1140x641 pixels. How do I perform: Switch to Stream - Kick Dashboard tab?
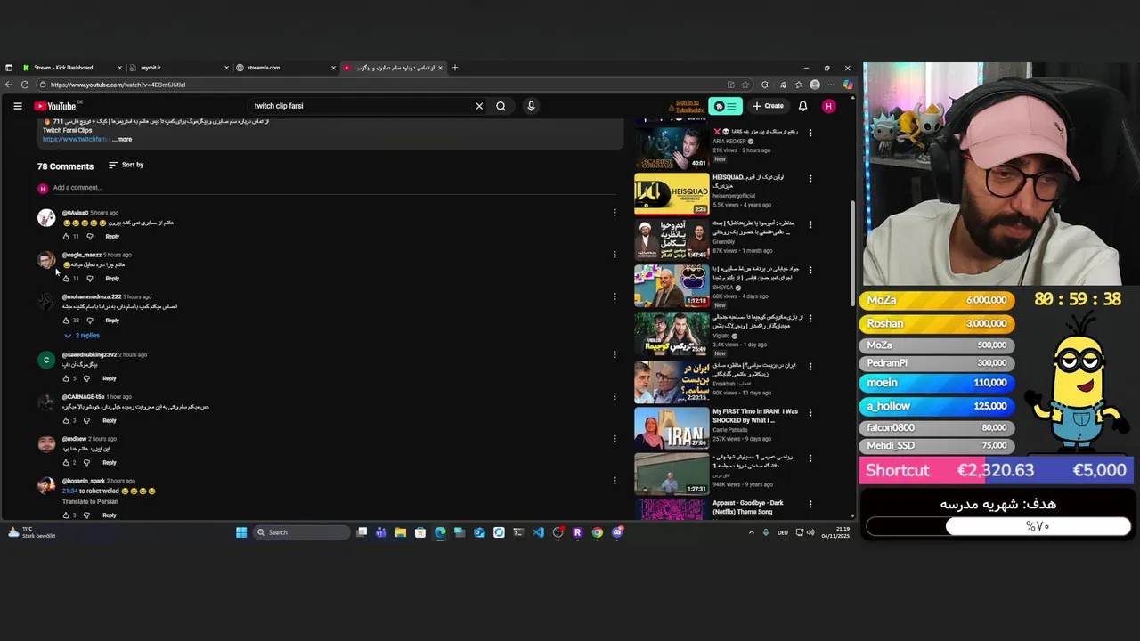pyautogui.click(x=63, y=68)
